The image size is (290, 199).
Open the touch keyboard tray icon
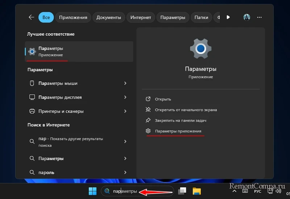coord(245,191)
